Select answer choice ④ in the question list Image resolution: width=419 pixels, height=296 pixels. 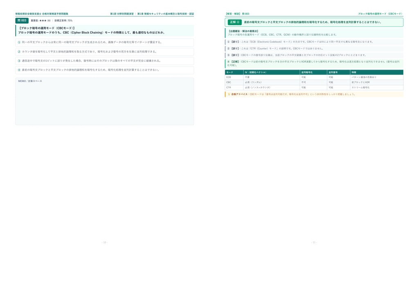[105, 70]
